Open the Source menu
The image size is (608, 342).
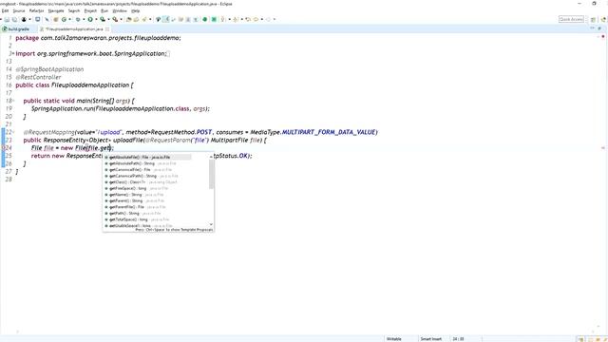point(19,10)
